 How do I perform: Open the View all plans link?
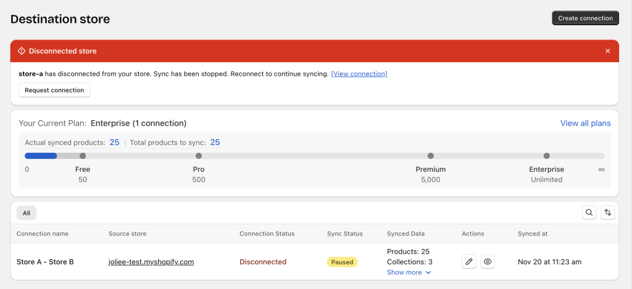point(585,123)
